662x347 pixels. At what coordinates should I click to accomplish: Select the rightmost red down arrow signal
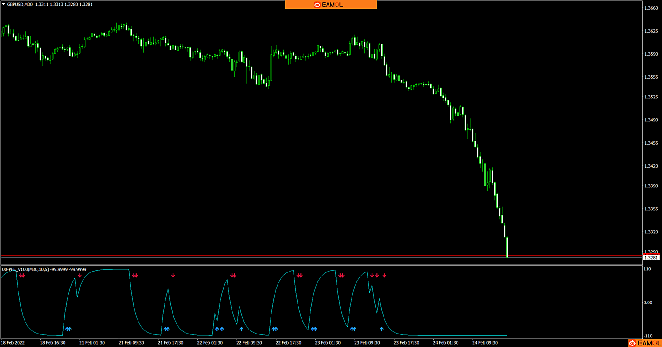[384, 276]
